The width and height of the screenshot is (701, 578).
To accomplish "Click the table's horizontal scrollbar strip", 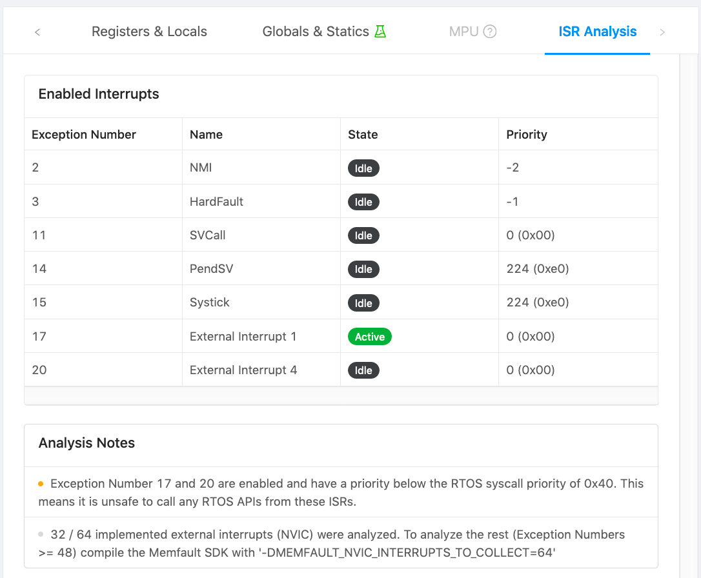I will (341, 395).
